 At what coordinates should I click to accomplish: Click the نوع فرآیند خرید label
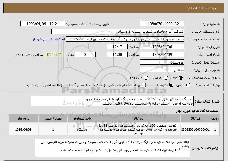tap(208, 85)
